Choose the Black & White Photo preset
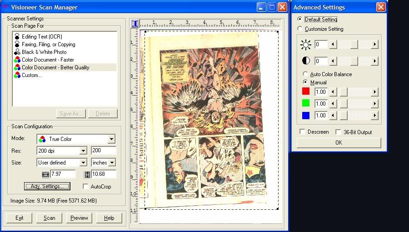Image resolution: width=409 pixels, height=232 pixels. tap(44, 52)
